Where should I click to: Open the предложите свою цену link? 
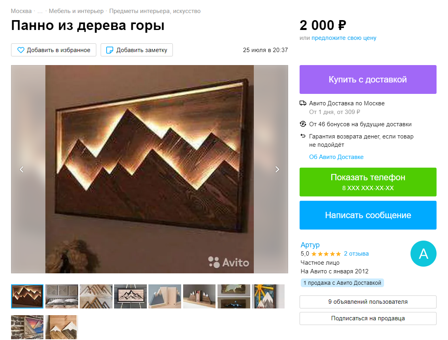pyautogui.click(x=344, y=38)
